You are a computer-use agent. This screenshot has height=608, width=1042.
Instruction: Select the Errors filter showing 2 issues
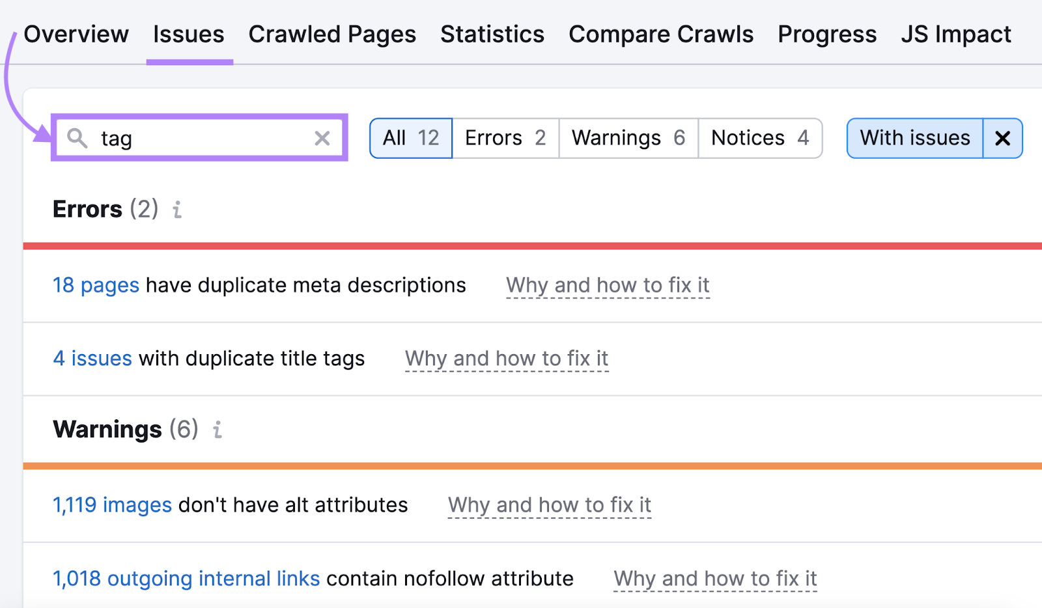(x=505, y=138)
